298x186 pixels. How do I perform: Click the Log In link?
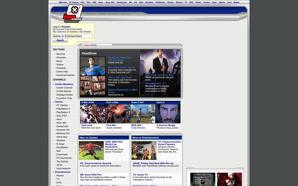[56, 27]
